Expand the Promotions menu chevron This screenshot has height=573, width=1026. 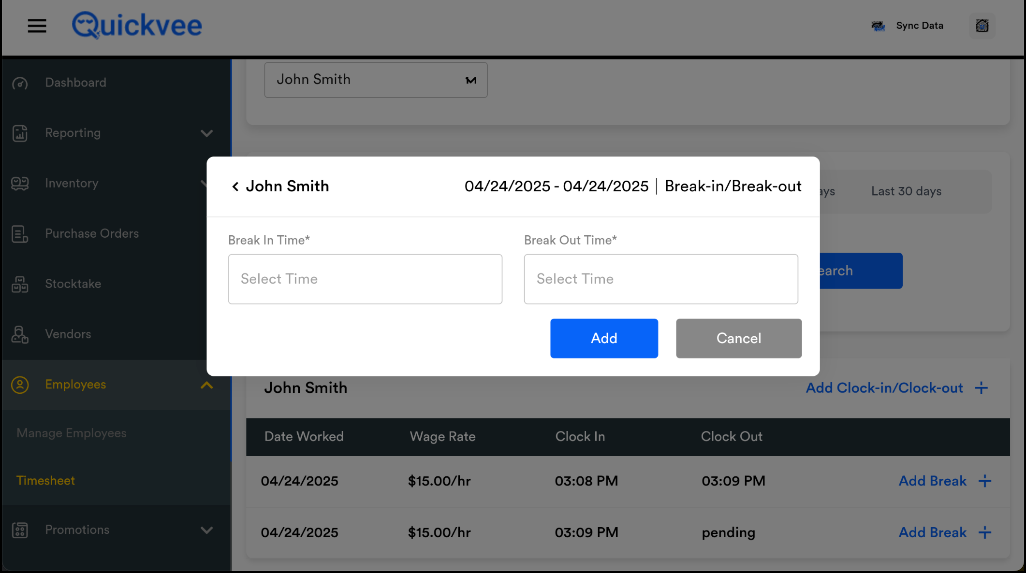(206, 530)
